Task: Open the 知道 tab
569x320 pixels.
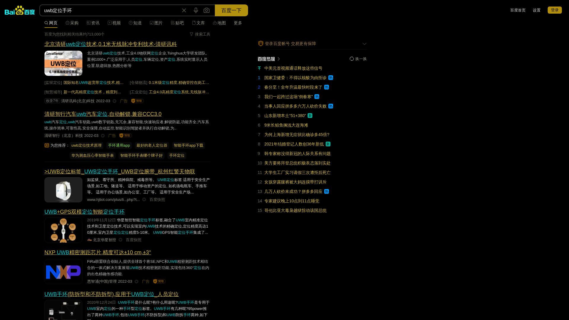Action: coord(135,23)
